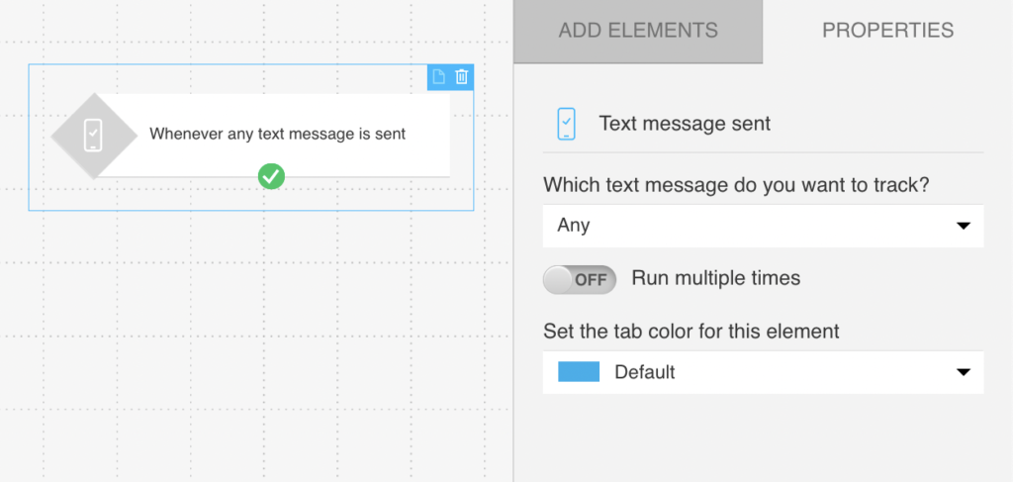
Task: Click the green checkmark connector
Action: pyautogui.click(x=271, y=176)
